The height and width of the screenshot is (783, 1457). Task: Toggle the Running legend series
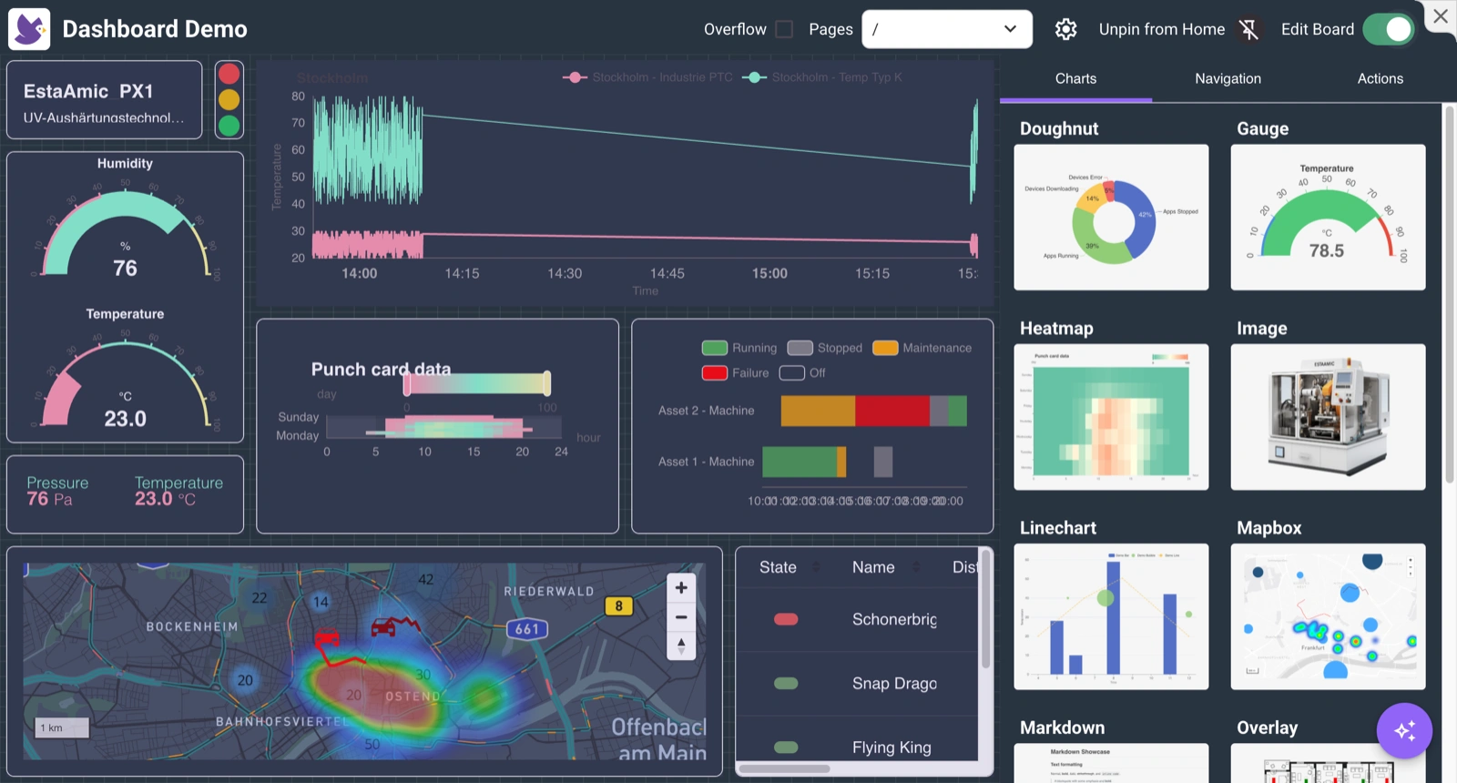tap(739, 348)
